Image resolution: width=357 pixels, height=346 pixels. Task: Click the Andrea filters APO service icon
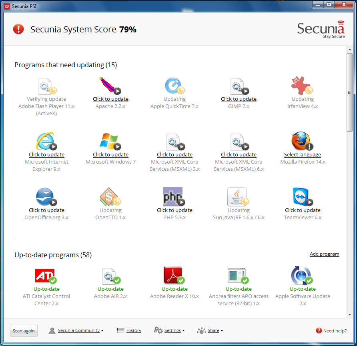point(238,276)
